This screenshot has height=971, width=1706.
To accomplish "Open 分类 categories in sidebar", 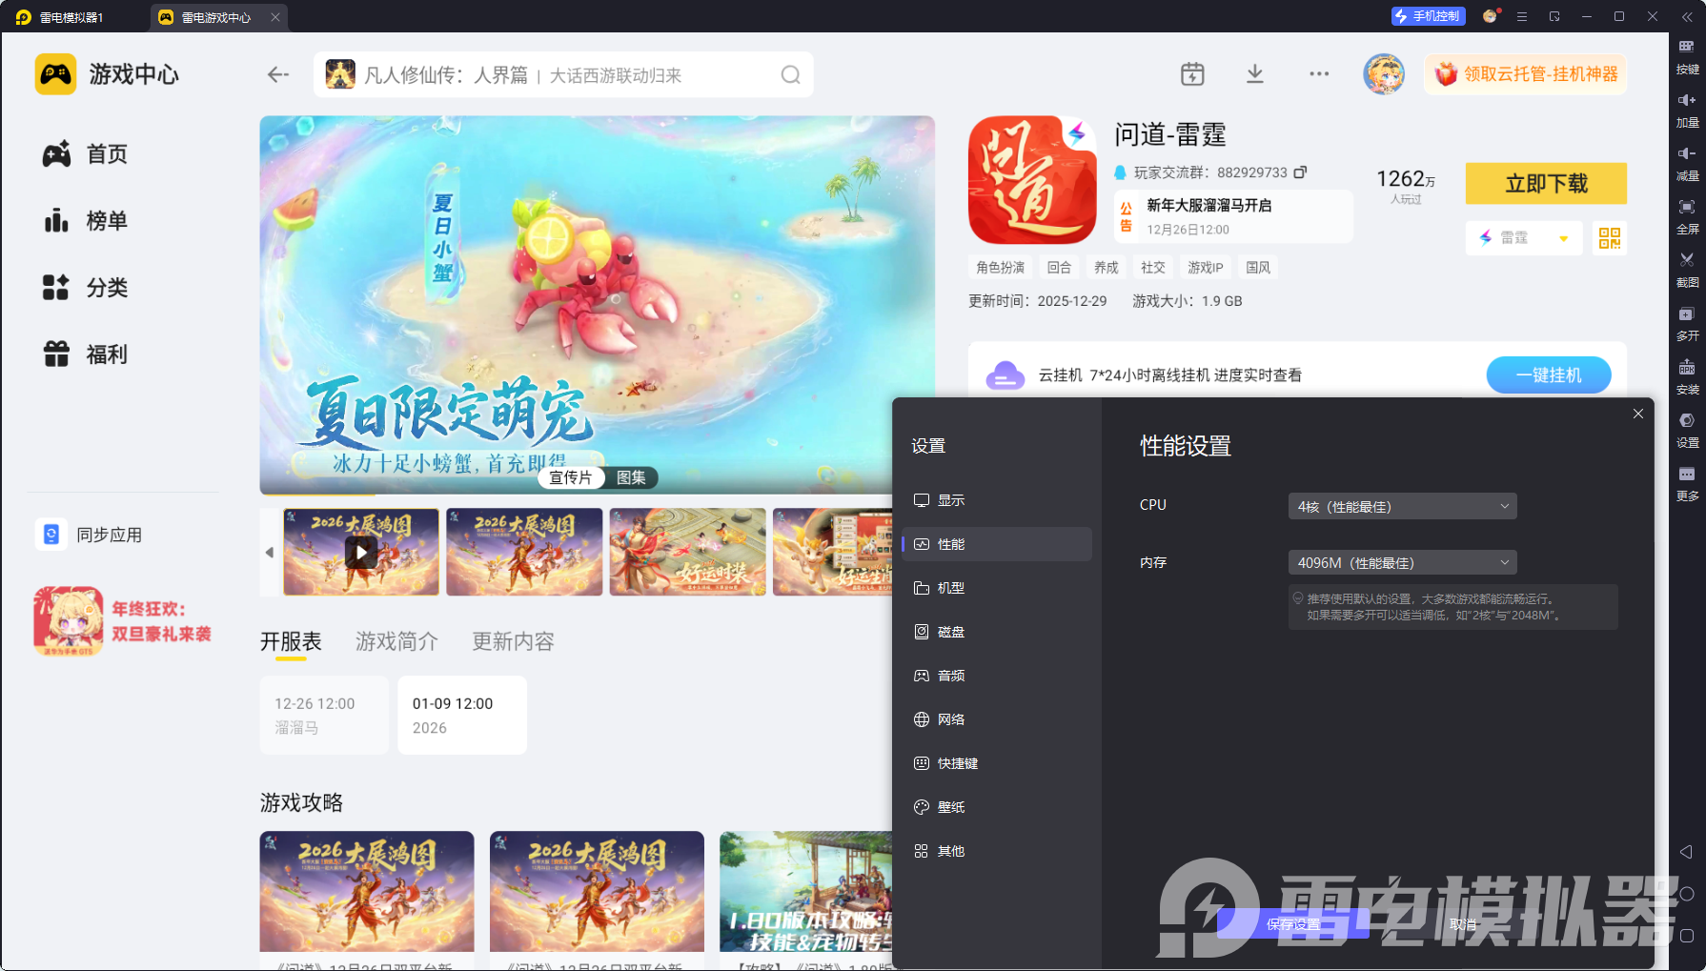I will 86,287.
